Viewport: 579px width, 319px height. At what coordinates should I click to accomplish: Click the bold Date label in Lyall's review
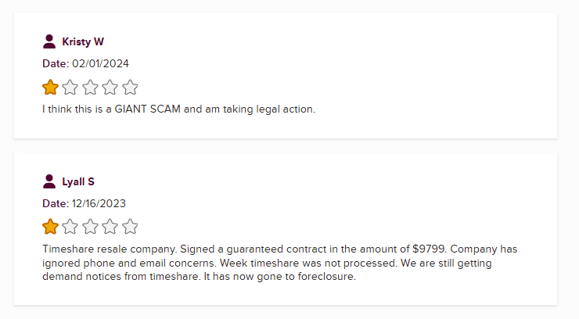click(x=55, y=203)
